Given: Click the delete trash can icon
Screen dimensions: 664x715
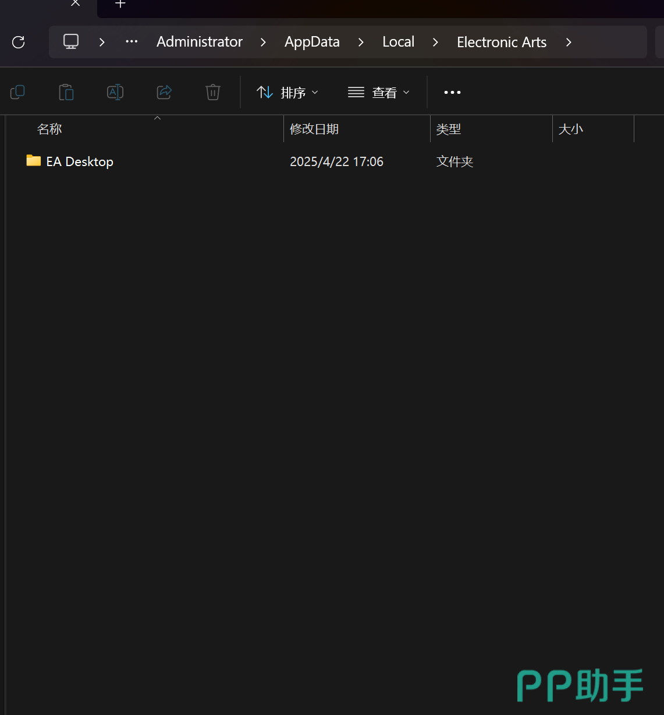Looking at the screenshot, I should point(213,92).
